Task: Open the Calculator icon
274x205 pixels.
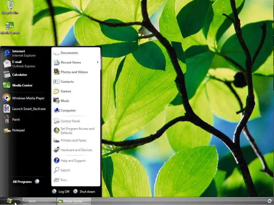Action: (7, 75)
